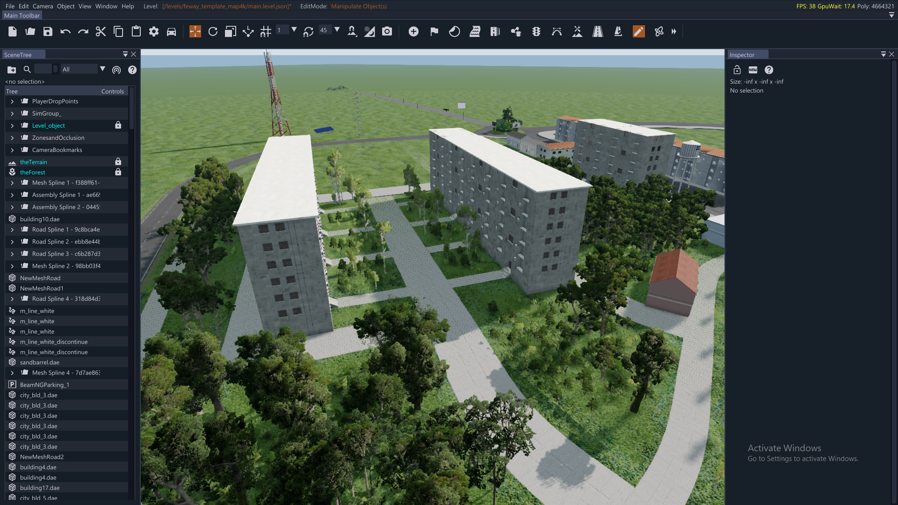The width and height of the screenshot is (898, 505).
Task: Open the decal sticker editor icon
Action: pos(454,32)
